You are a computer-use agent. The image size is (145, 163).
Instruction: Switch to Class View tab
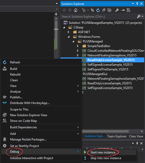136,136
